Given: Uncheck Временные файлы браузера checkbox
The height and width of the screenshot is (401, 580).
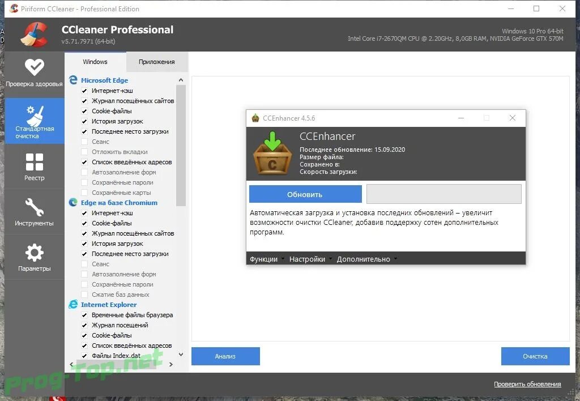Looking at the screenshot, I should pyautogui.click(x=84, y=315).
